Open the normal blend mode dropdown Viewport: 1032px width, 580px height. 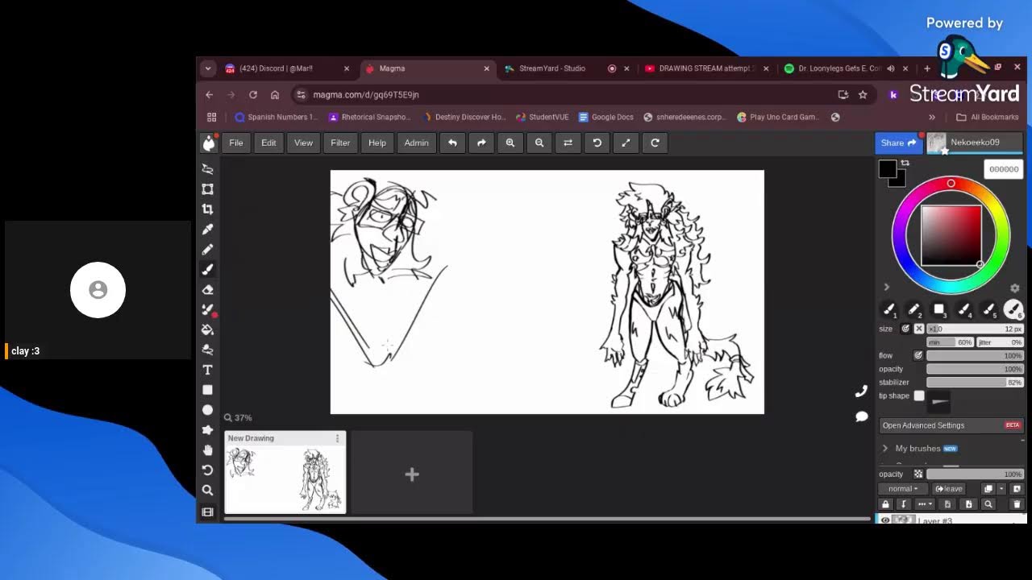[903, 489]
